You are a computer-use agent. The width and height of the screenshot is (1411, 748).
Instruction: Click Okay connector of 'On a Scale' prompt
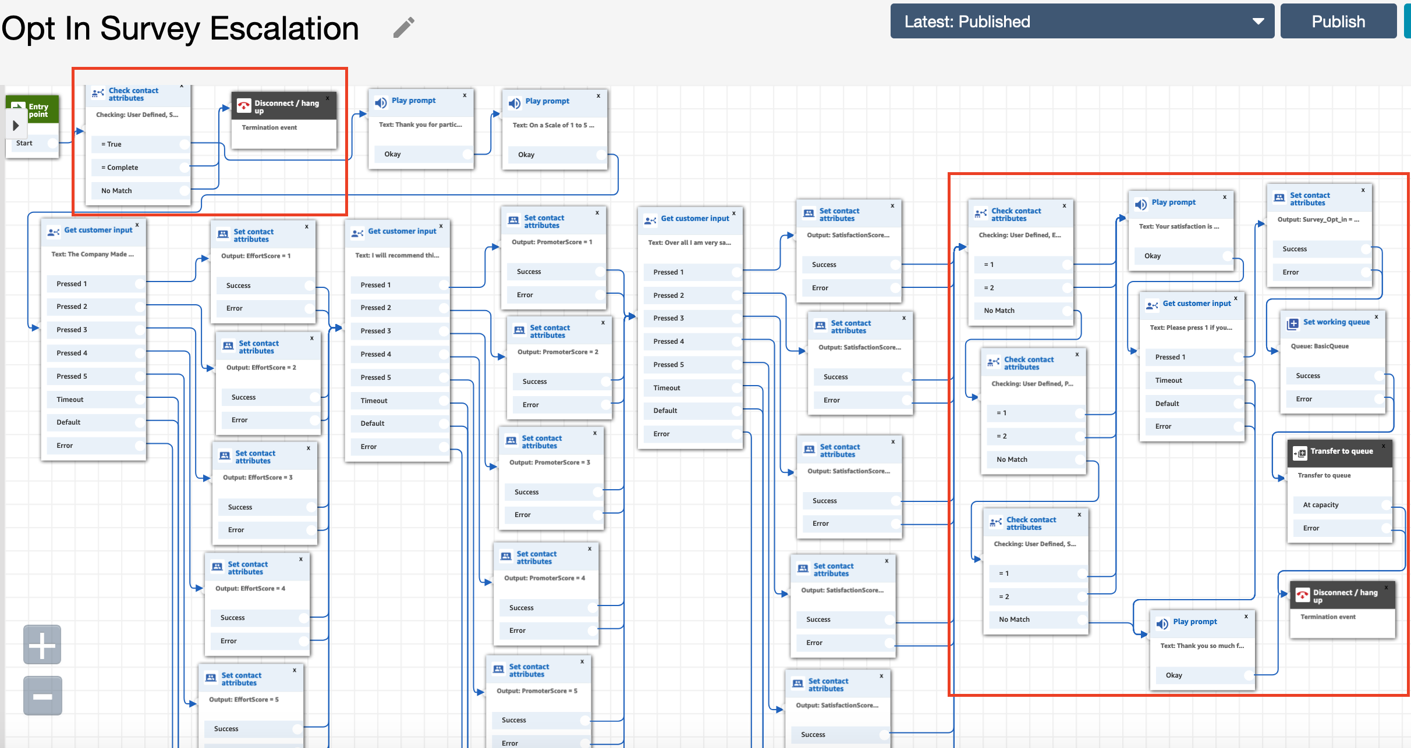pyautogui.click(x=601, y=155)
